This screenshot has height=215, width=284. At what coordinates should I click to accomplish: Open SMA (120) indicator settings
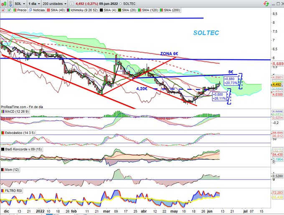(x=148, y=10)
